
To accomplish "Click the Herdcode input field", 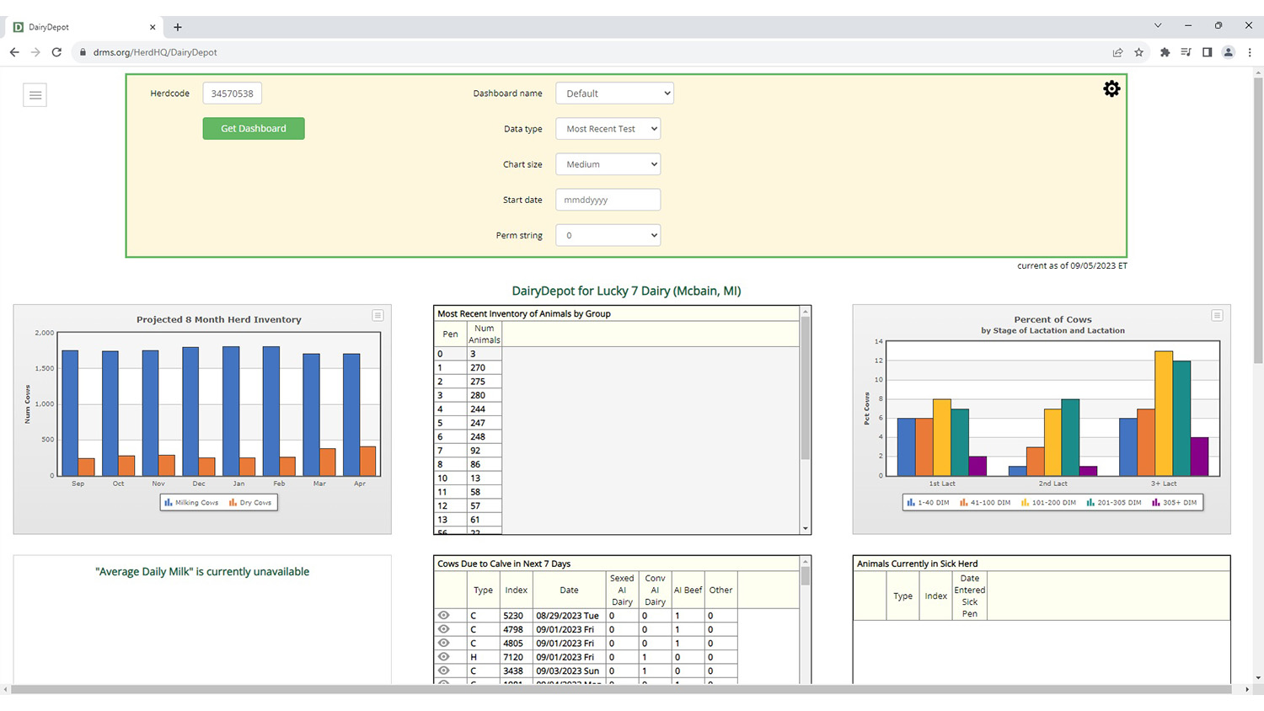I will tap(233, 94).
